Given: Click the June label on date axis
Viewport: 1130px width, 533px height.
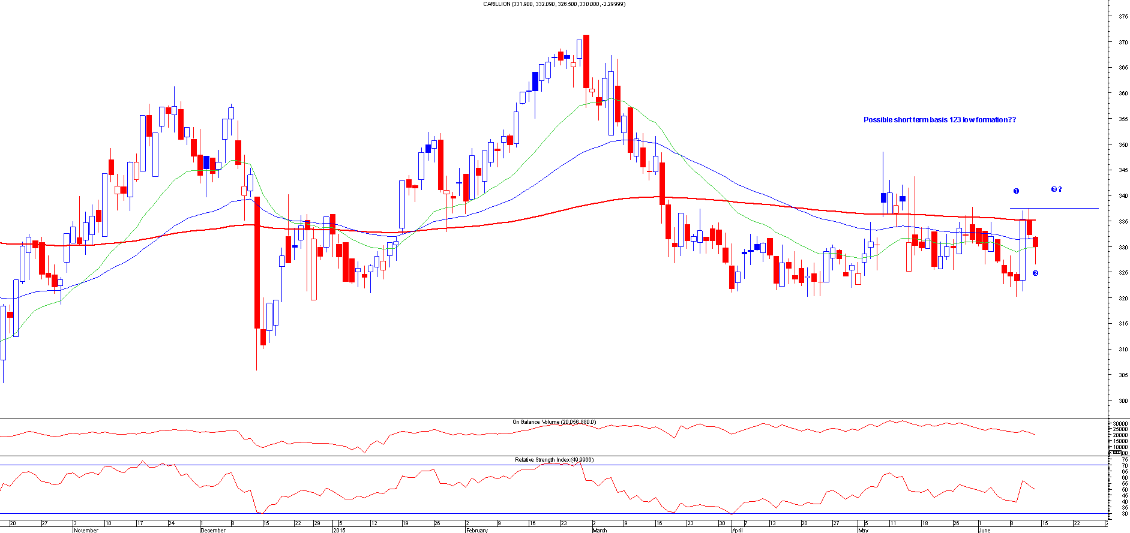Looking at the screenshot, I should tap(984, 530).
